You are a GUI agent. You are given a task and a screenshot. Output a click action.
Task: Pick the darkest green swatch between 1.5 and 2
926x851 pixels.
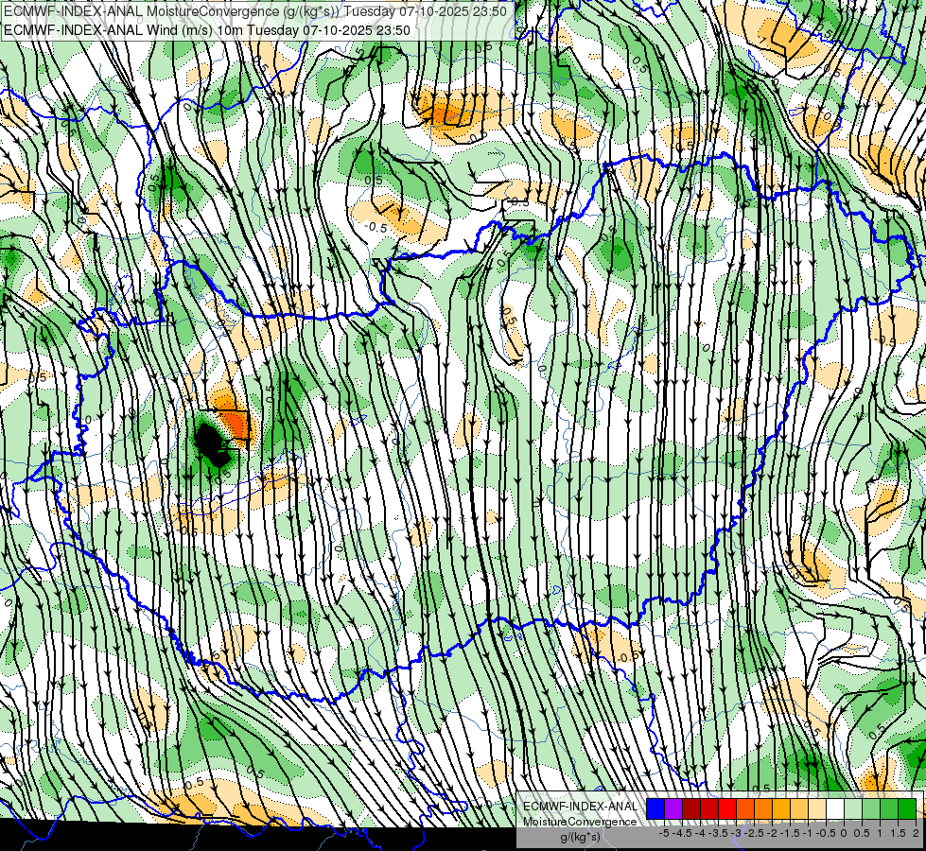point(907,808)
